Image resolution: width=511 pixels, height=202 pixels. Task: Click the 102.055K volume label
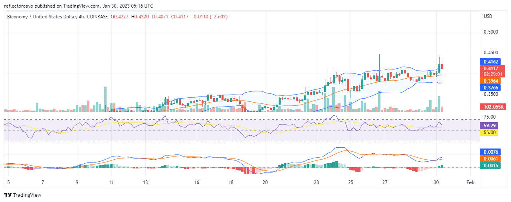[x=493, y=107]
